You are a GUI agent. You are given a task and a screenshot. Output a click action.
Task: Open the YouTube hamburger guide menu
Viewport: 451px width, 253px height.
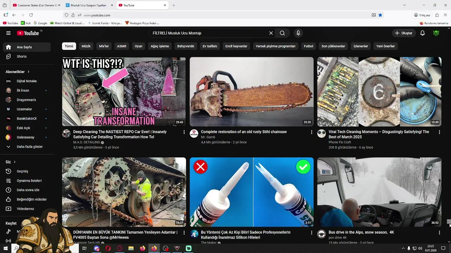coord(8,33)
